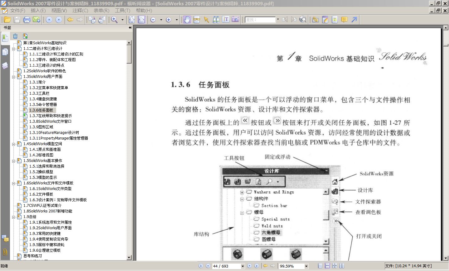Switch to single page layout in status bar
Viewport: 449px width, 271px height.
point(320,266)
